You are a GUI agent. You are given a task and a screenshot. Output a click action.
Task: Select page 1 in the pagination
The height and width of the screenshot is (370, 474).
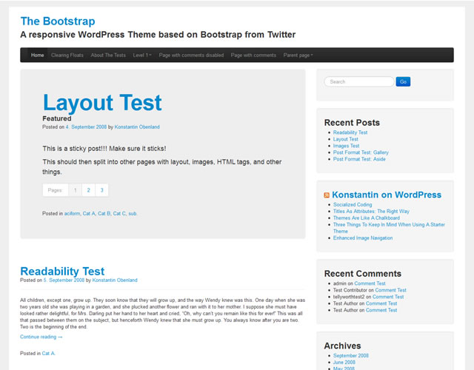[x=76, y=190]
